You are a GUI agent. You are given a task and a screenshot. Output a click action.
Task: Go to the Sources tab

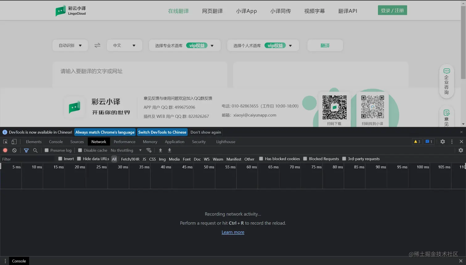coord(77,142)
